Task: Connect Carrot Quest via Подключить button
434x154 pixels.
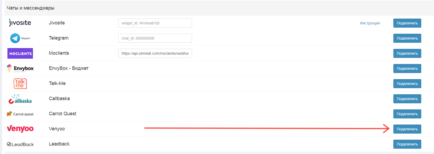Action: (407, 114)
